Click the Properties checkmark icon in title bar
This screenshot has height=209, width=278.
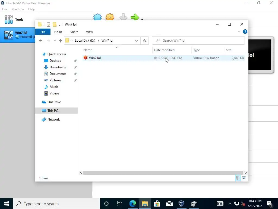pos(48,24)
